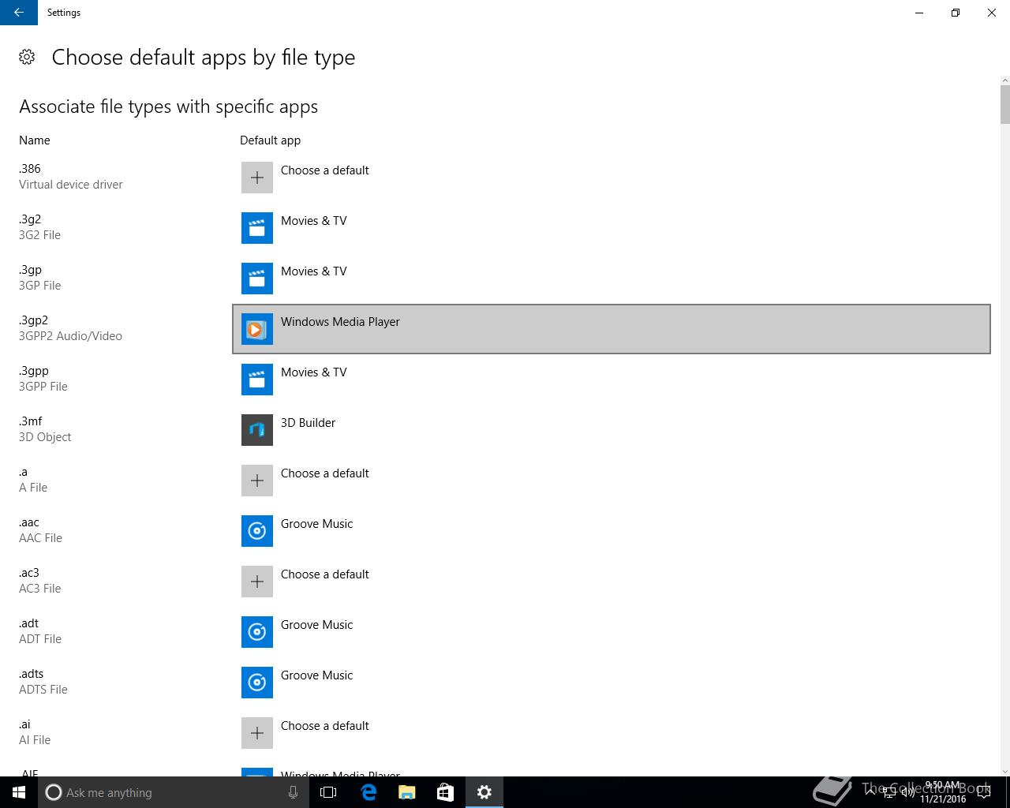Click the '.aac' extension text

[29, 522]
